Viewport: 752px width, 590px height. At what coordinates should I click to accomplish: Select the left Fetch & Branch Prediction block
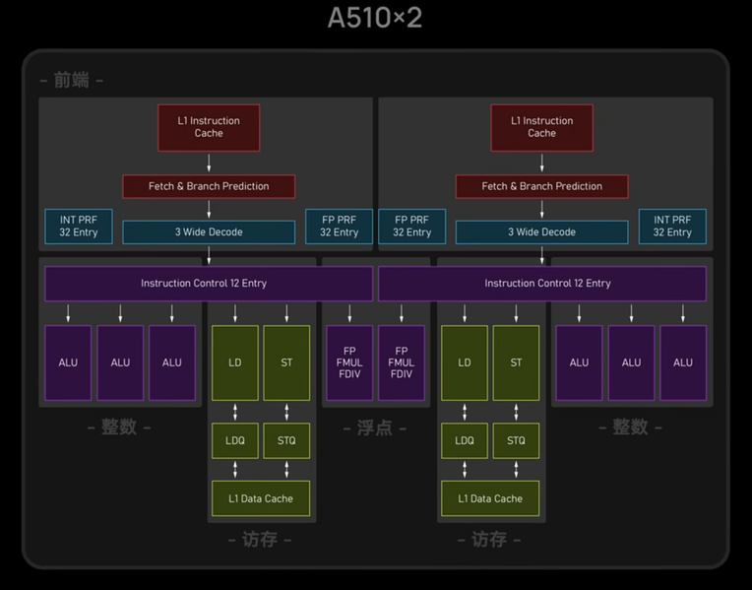tap(209, 186)
